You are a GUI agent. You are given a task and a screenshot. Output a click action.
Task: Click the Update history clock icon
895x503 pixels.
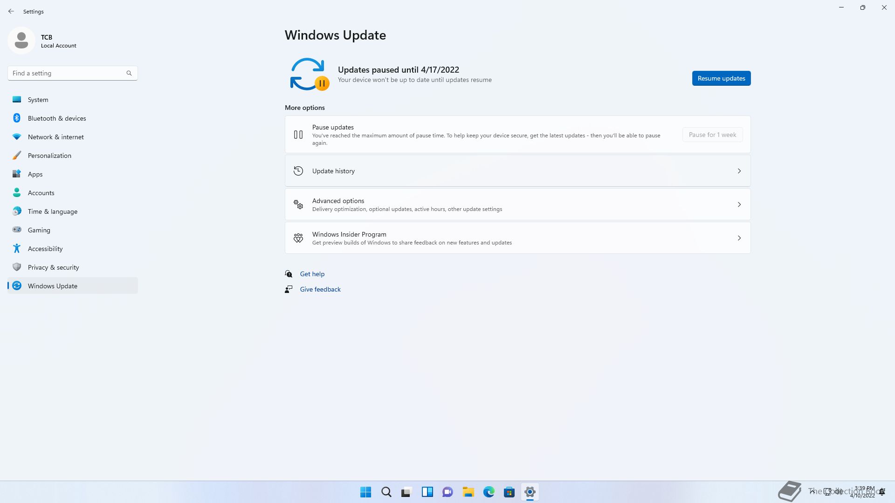(x=298, y=171)
